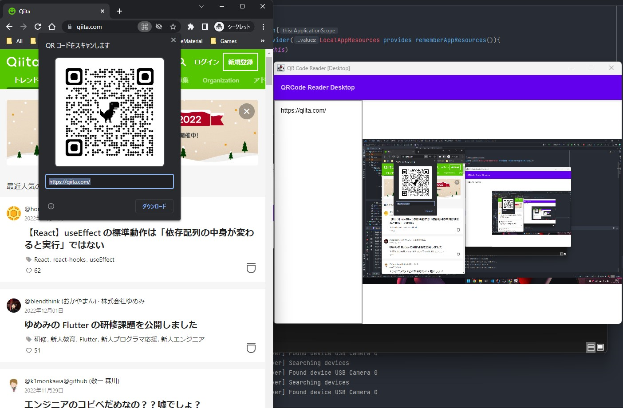Bookmark this page with the star icon
623x408 pixels.
pyautogui.click(x=173, y=27)
